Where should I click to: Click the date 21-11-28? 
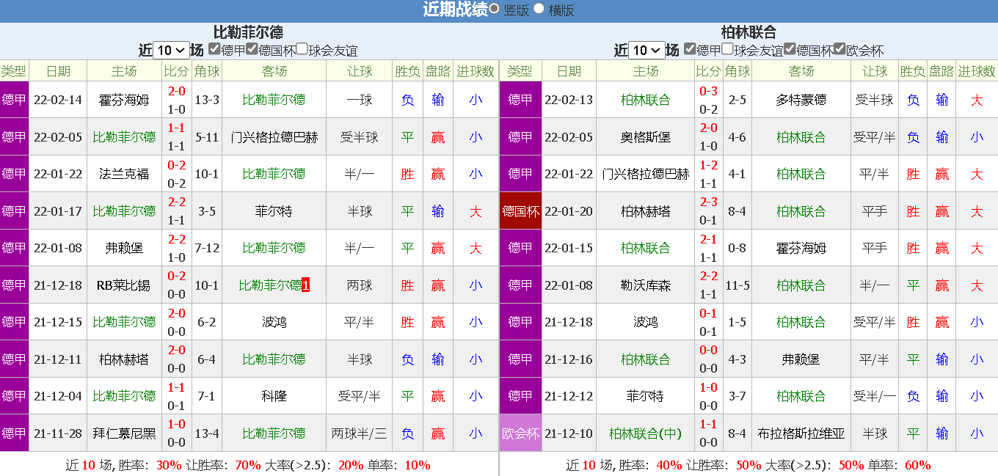(x=58, y=433)
